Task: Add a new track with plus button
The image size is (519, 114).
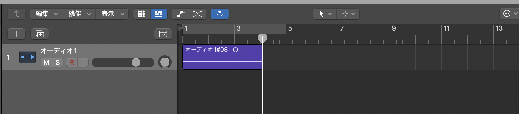Action: [16, 34]
